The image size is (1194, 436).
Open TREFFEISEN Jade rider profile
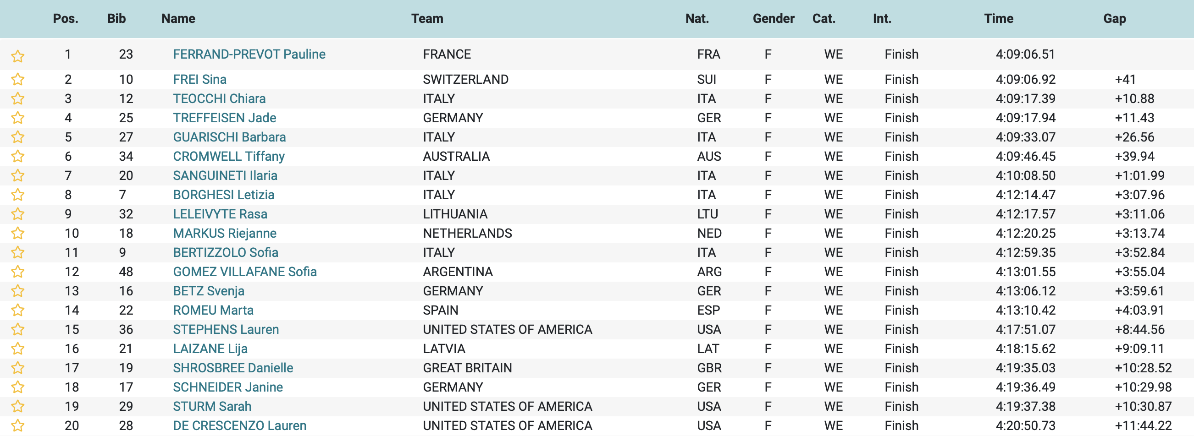pyautogui.click(x=224, y=118)
